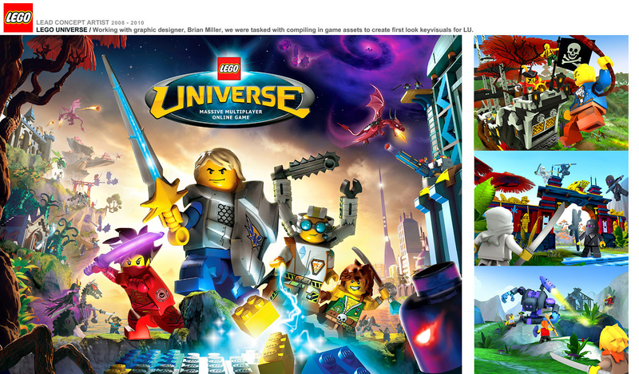The height and width of the screenshot is (374, 639).
Task: Click the LEGO Universe logo in artwork
Action: [230, 92]
